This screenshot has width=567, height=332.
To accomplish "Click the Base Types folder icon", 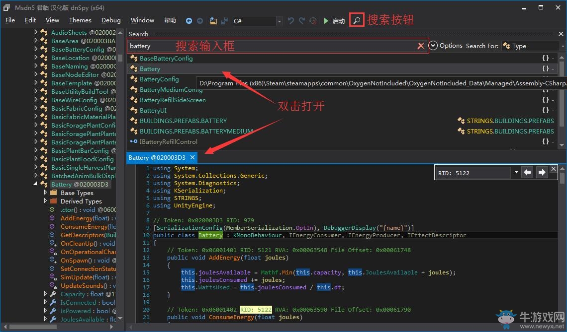I will (54, 193).
